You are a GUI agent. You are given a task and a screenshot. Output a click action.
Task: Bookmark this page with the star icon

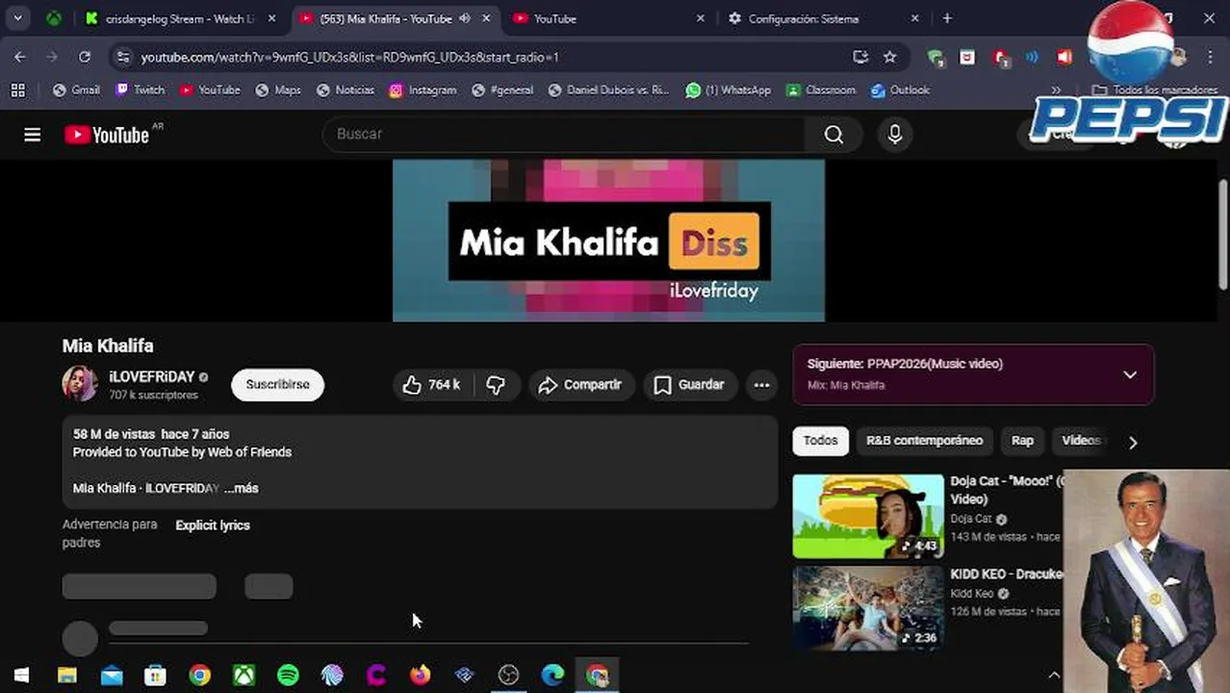(x=890, y=57)
